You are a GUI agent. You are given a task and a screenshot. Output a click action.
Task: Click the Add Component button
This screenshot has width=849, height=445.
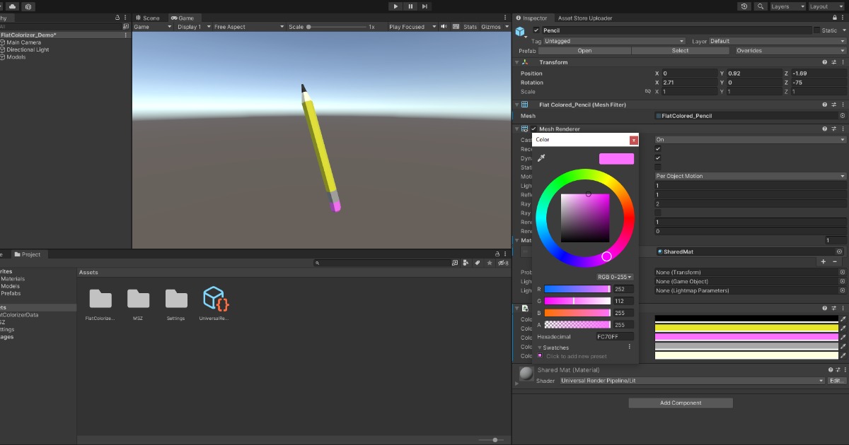(x=679, y=403)
